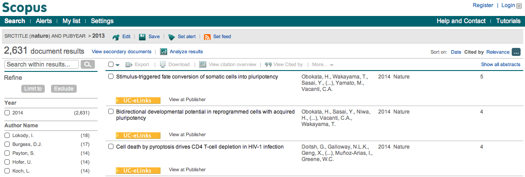Click the Search within results field
Image resolution: width=525 pixels, height=177 pixels.
click(x=42, y=64)
